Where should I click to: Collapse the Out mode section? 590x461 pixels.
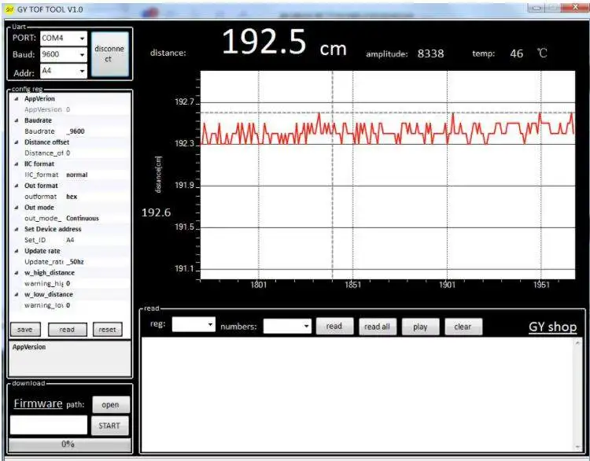point(17,208)
